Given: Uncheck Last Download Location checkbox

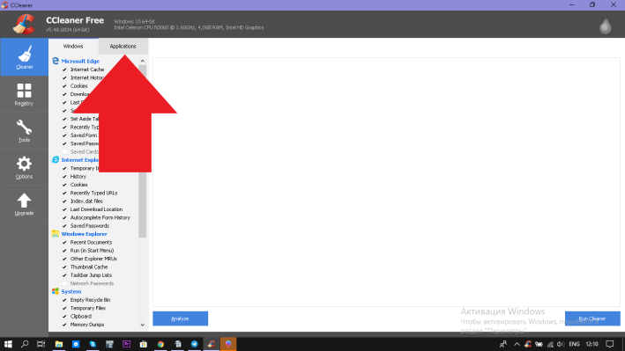Looking at the screenshot, I should pos(64,209).
